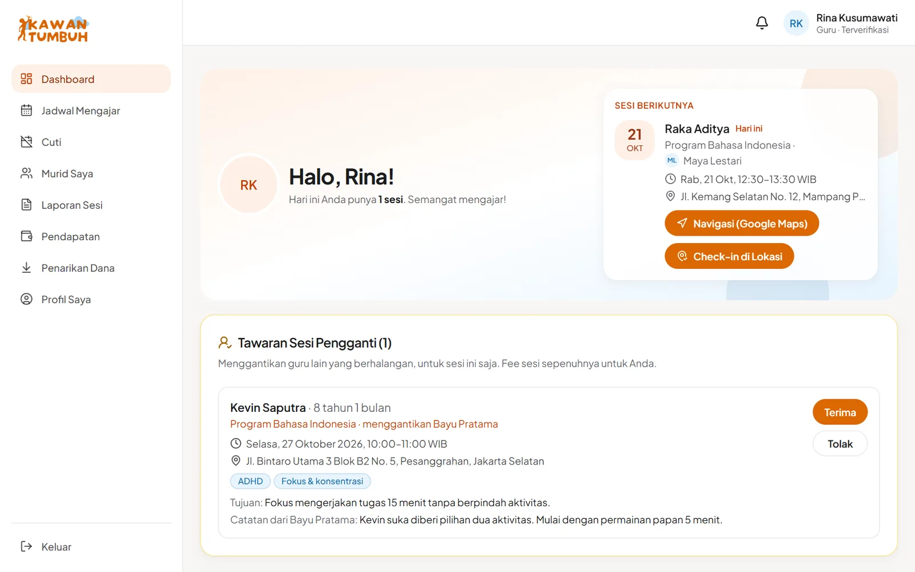Click the Tawaran Sesi Pengganti person icon
915x572 pixels.
[x=225, y=343]
